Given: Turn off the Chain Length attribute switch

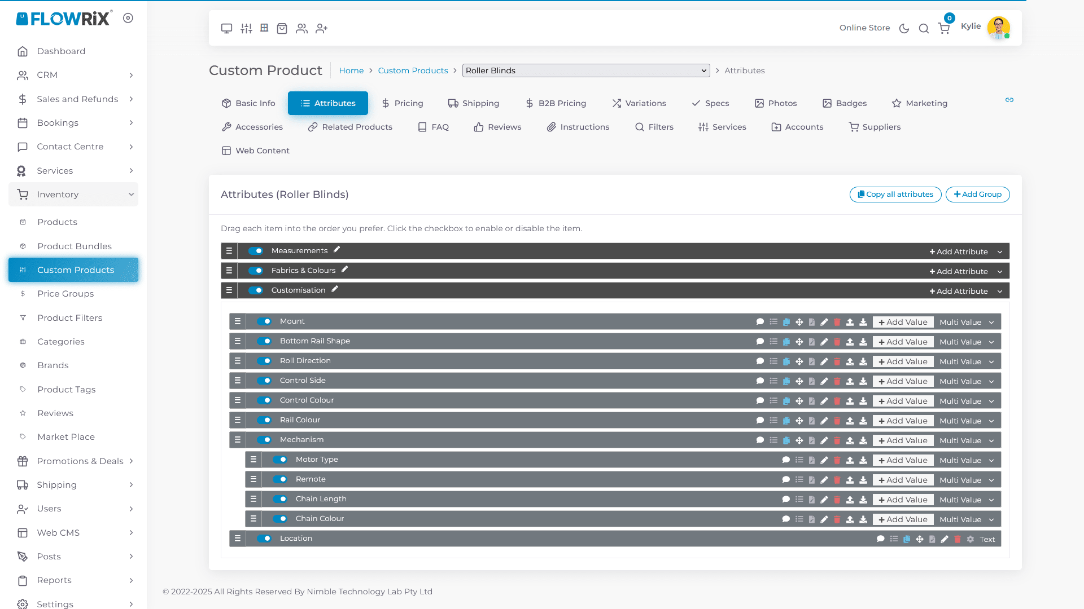Looking at the screenshot, I should pyautogui.click(x=280, y=499).
